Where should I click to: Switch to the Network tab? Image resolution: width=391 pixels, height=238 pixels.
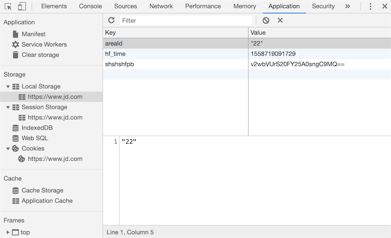click(161, 6)
